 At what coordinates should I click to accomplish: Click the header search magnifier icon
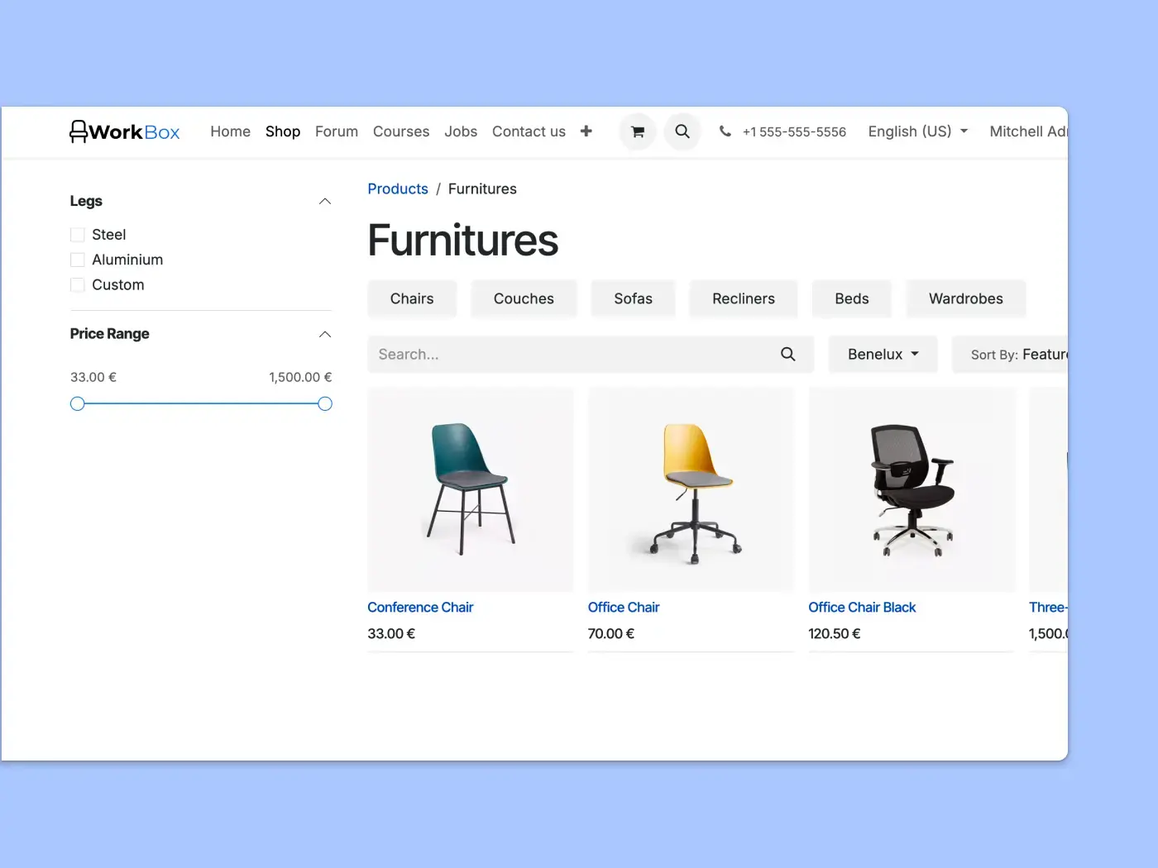click(x=682, y=131)
